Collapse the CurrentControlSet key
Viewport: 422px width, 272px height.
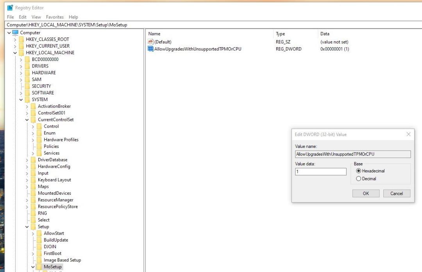[27, 120]
